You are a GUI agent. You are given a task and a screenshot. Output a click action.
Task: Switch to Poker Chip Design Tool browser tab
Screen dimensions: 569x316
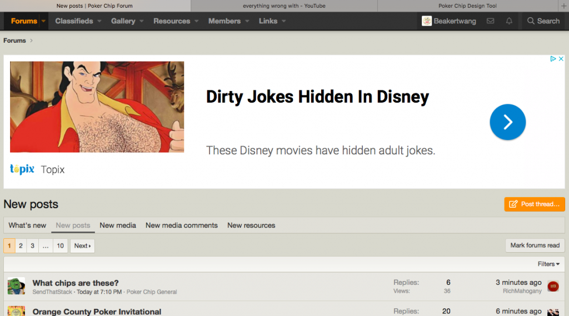467,6
